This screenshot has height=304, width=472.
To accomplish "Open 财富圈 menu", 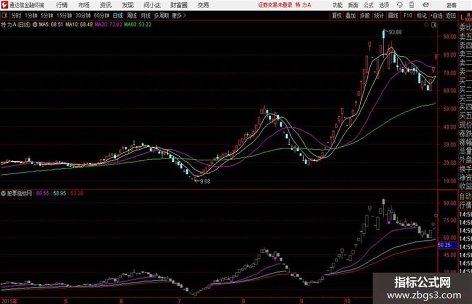I will [179, 5].
